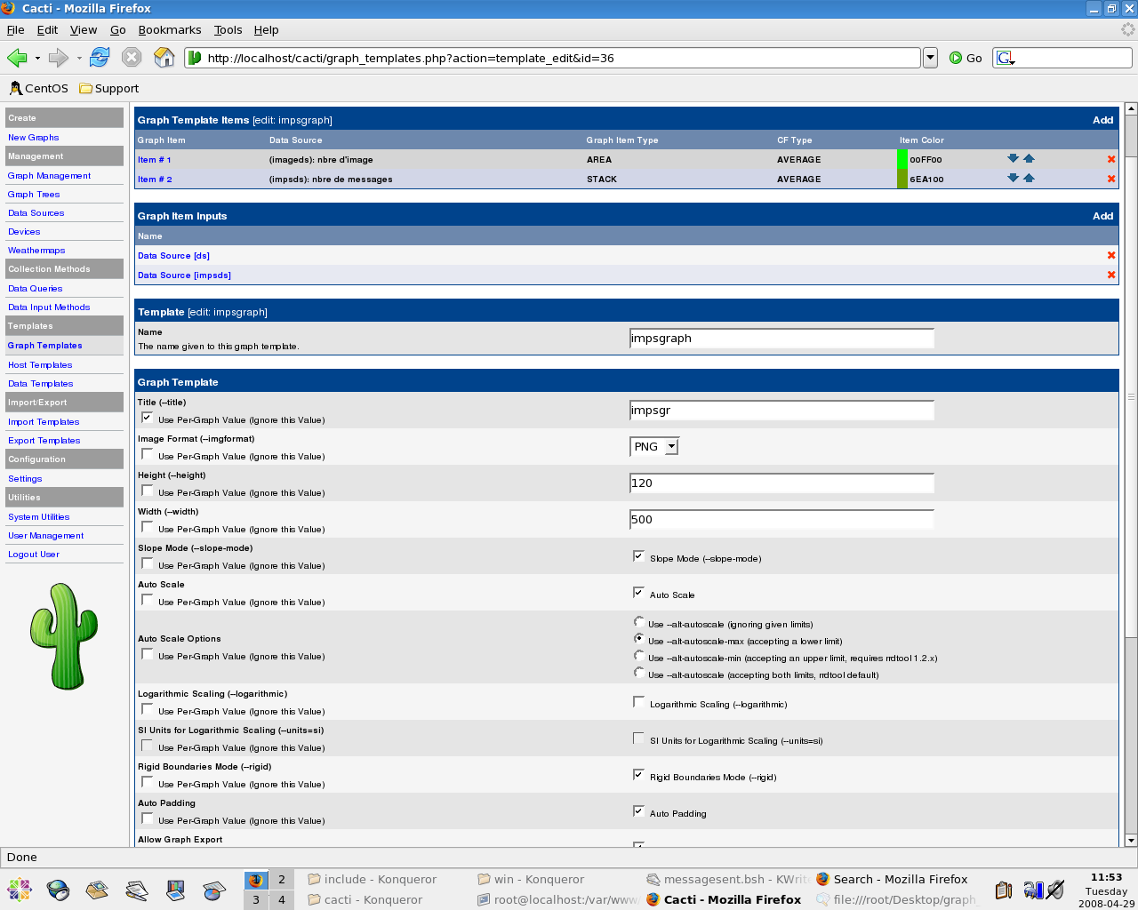Image resolution: width=1138 pixels, height=910 pixels.
Task: Open the muted volume tray icon
Action: click(1055, 890)
